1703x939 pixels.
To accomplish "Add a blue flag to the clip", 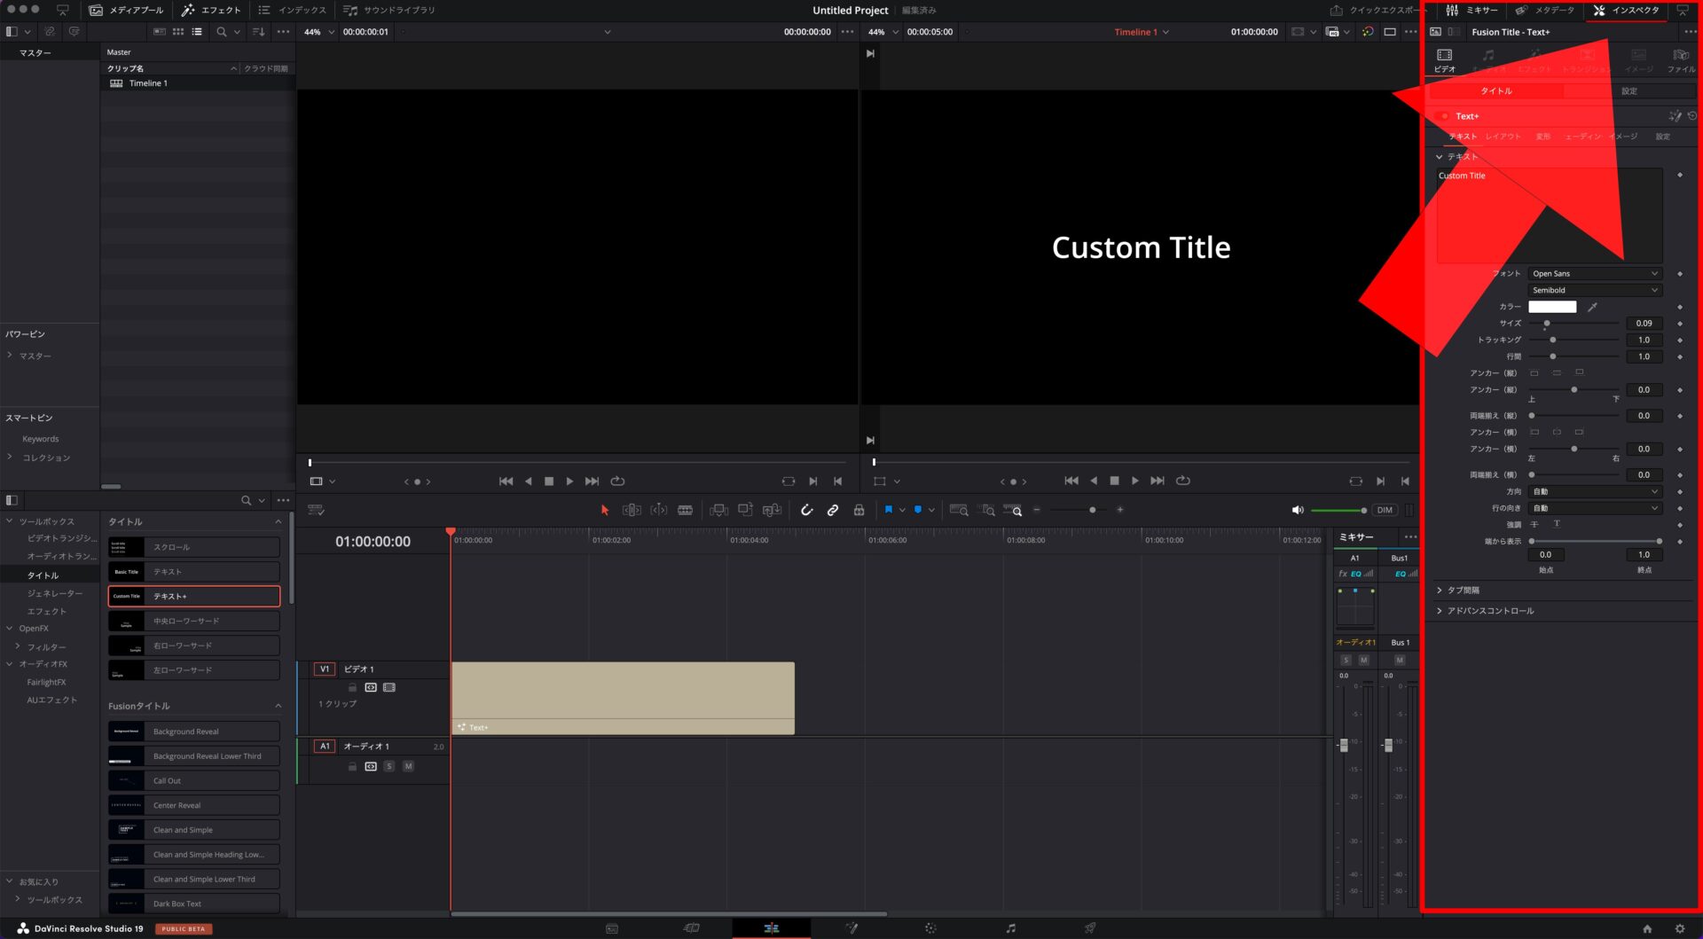I will pyautogui.click(x=888, y=510).
